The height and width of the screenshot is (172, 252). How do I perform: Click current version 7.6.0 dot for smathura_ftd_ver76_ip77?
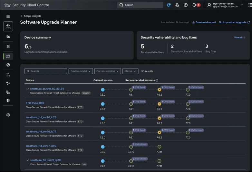[x=103, y=133]
